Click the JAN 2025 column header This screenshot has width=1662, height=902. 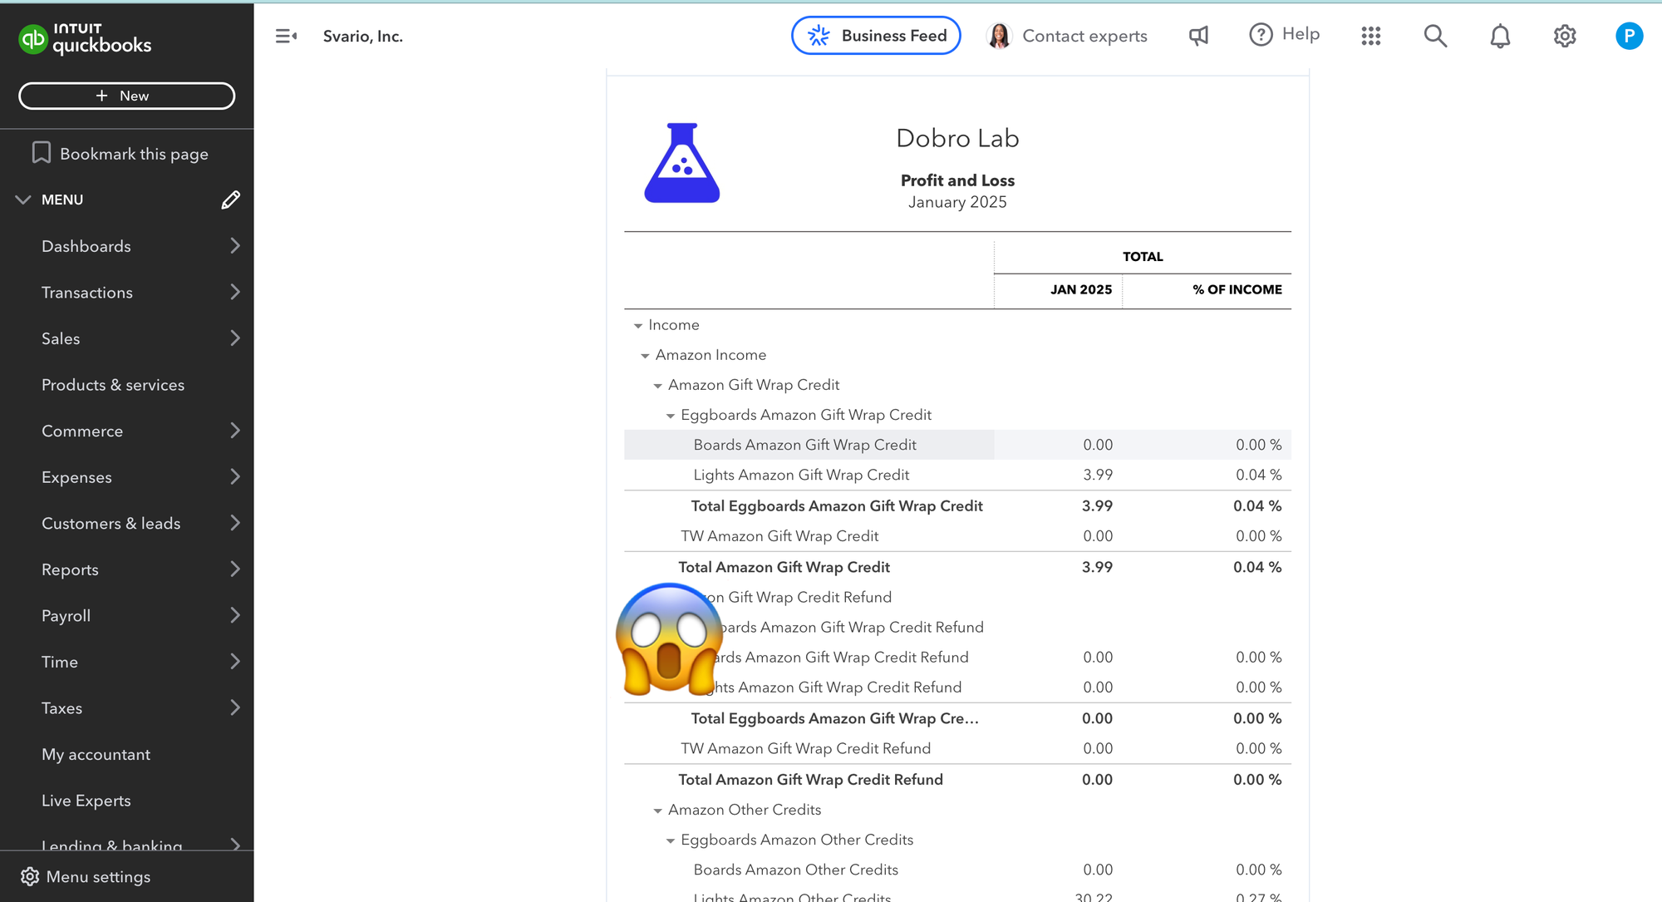(1080, 289)
